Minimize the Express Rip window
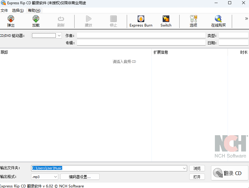249x188 pixels. pos(216,3)
